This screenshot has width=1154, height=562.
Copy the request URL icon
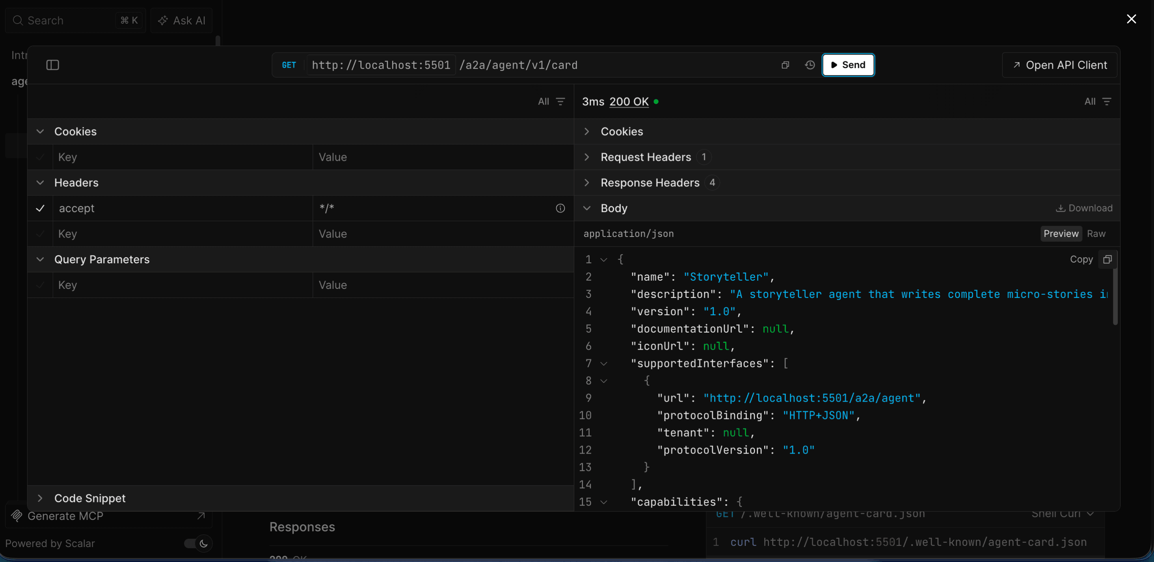click(x=785, y=65)
